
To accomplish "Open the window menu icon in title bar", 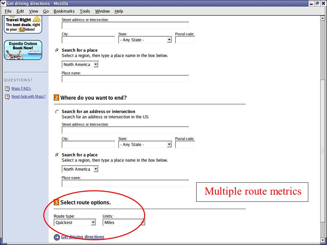I will tap(3, 3).
